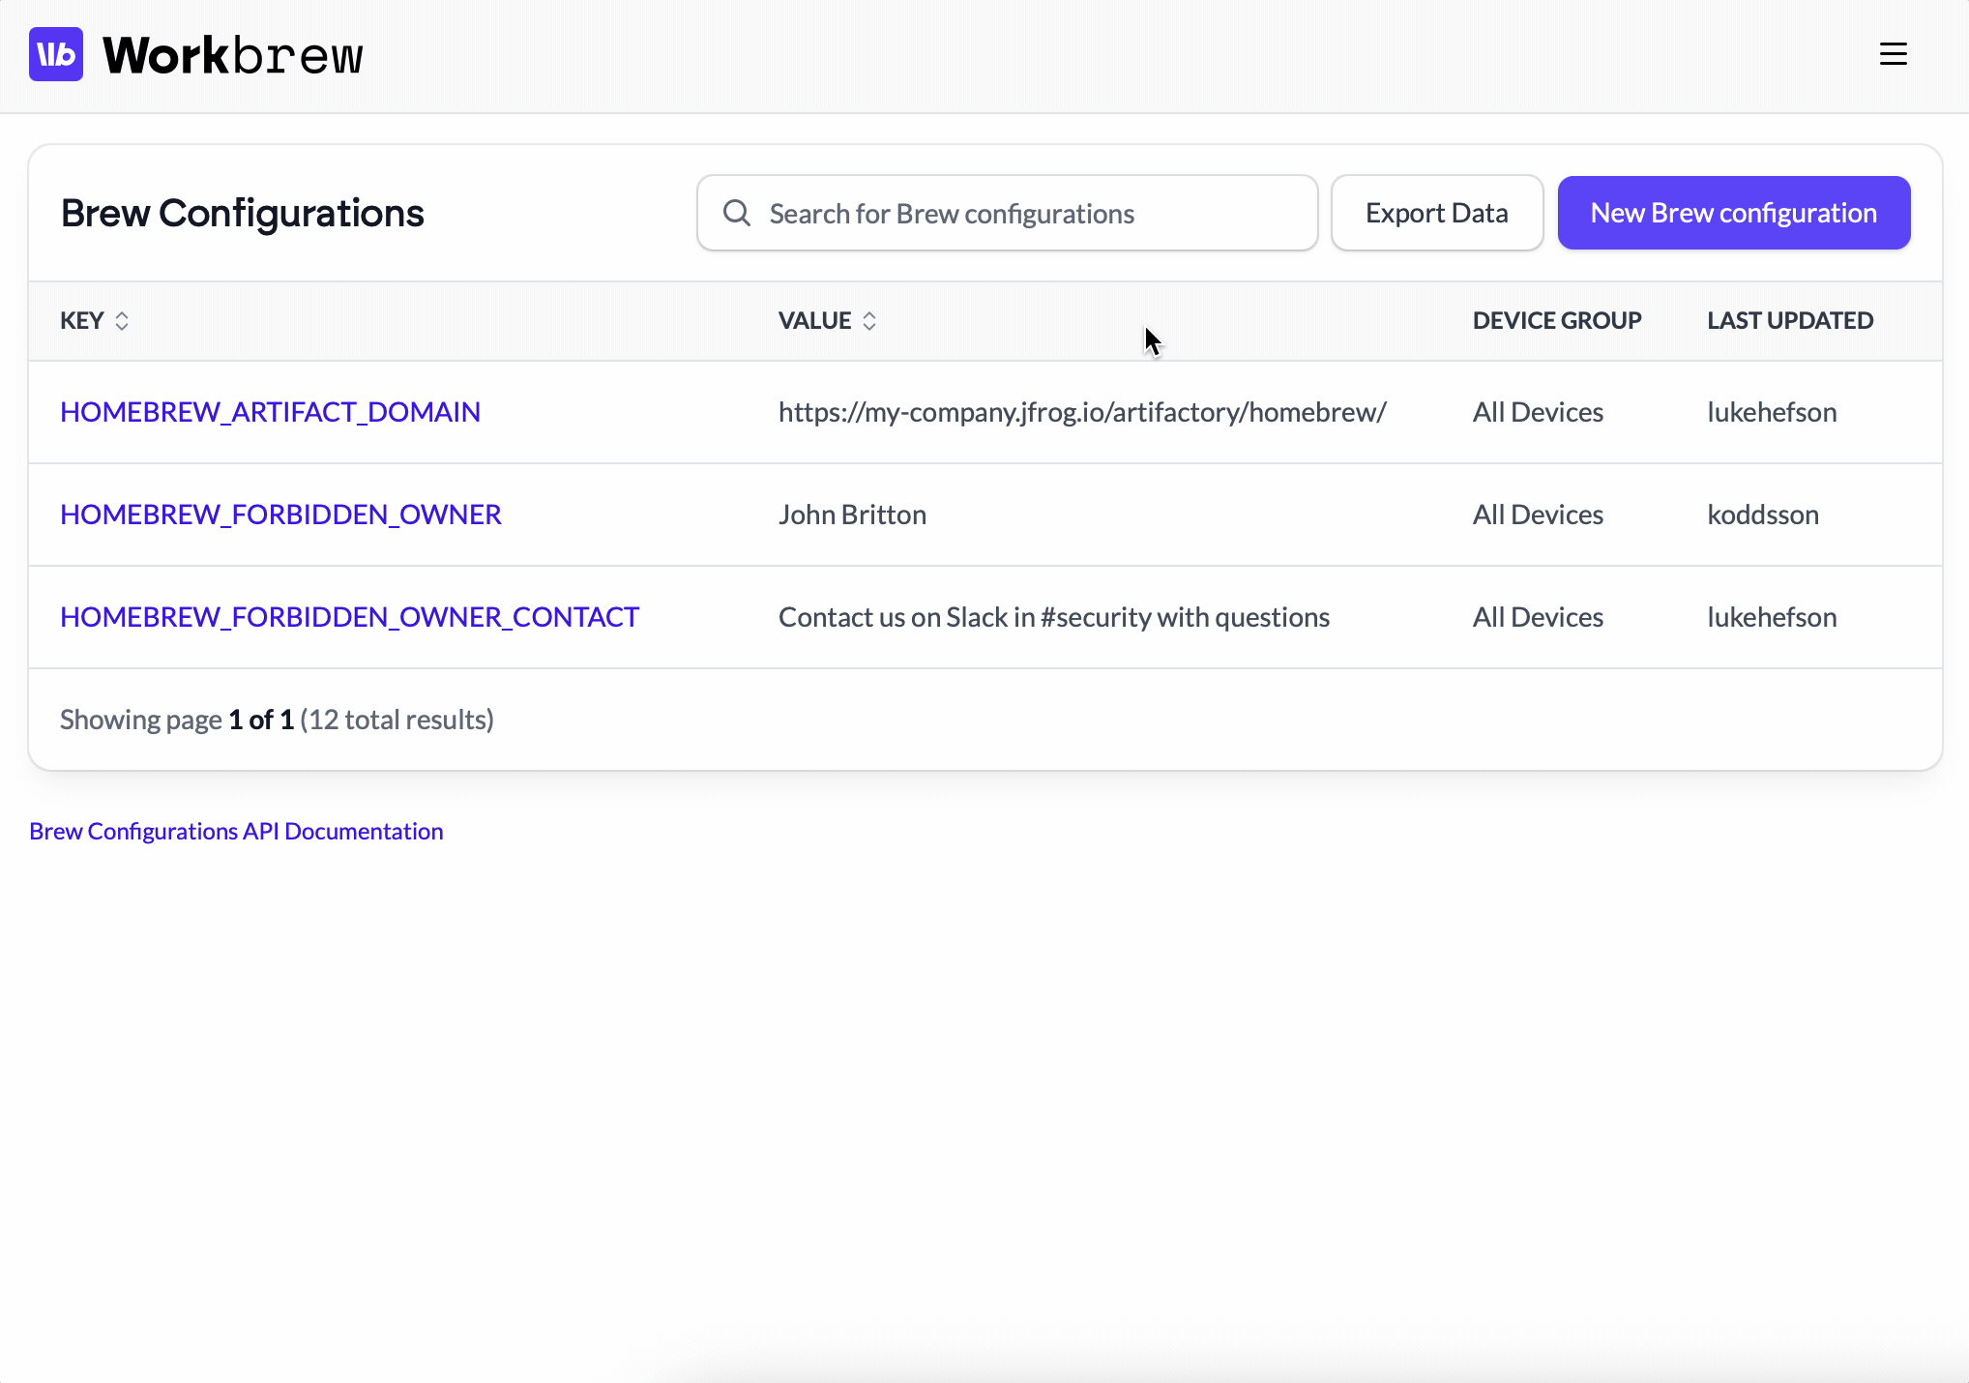This screenshot has width=1969, height=1383.
Task: Click the Slack #security contact value
Action: 1053,617
